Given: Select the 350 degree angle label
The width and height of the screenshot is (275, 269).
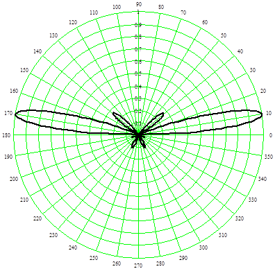Looking at the screenshot, I should pyautogui.click(x=269, y=157).
